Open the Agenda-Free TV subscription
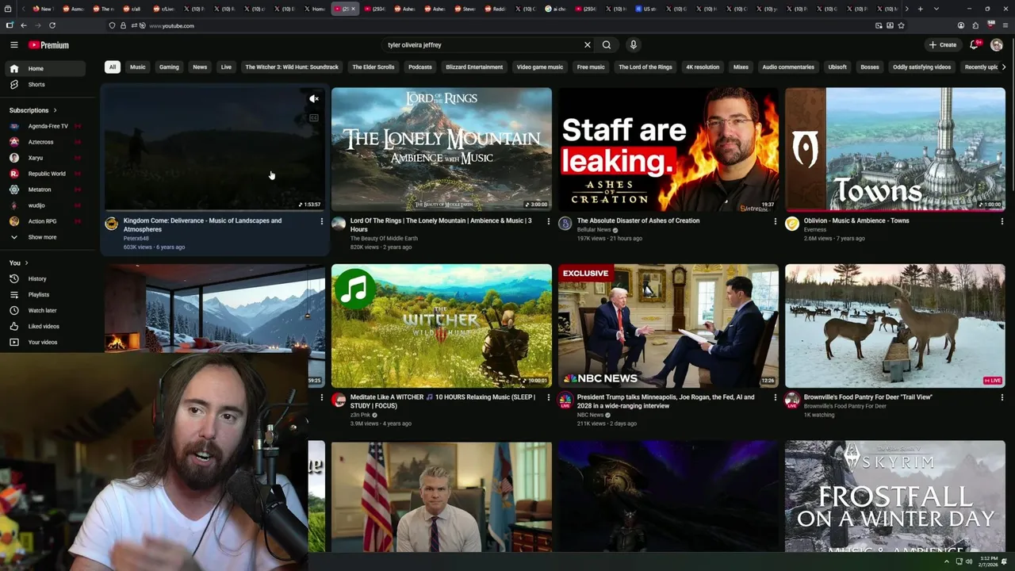The height and width of the screenshot is (571, 1015). tap(46, 126)
